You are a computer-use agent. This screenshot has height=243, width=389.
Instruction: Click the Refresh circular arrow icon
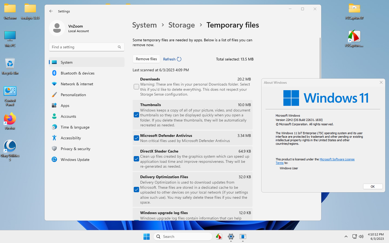tap(179, 59)
